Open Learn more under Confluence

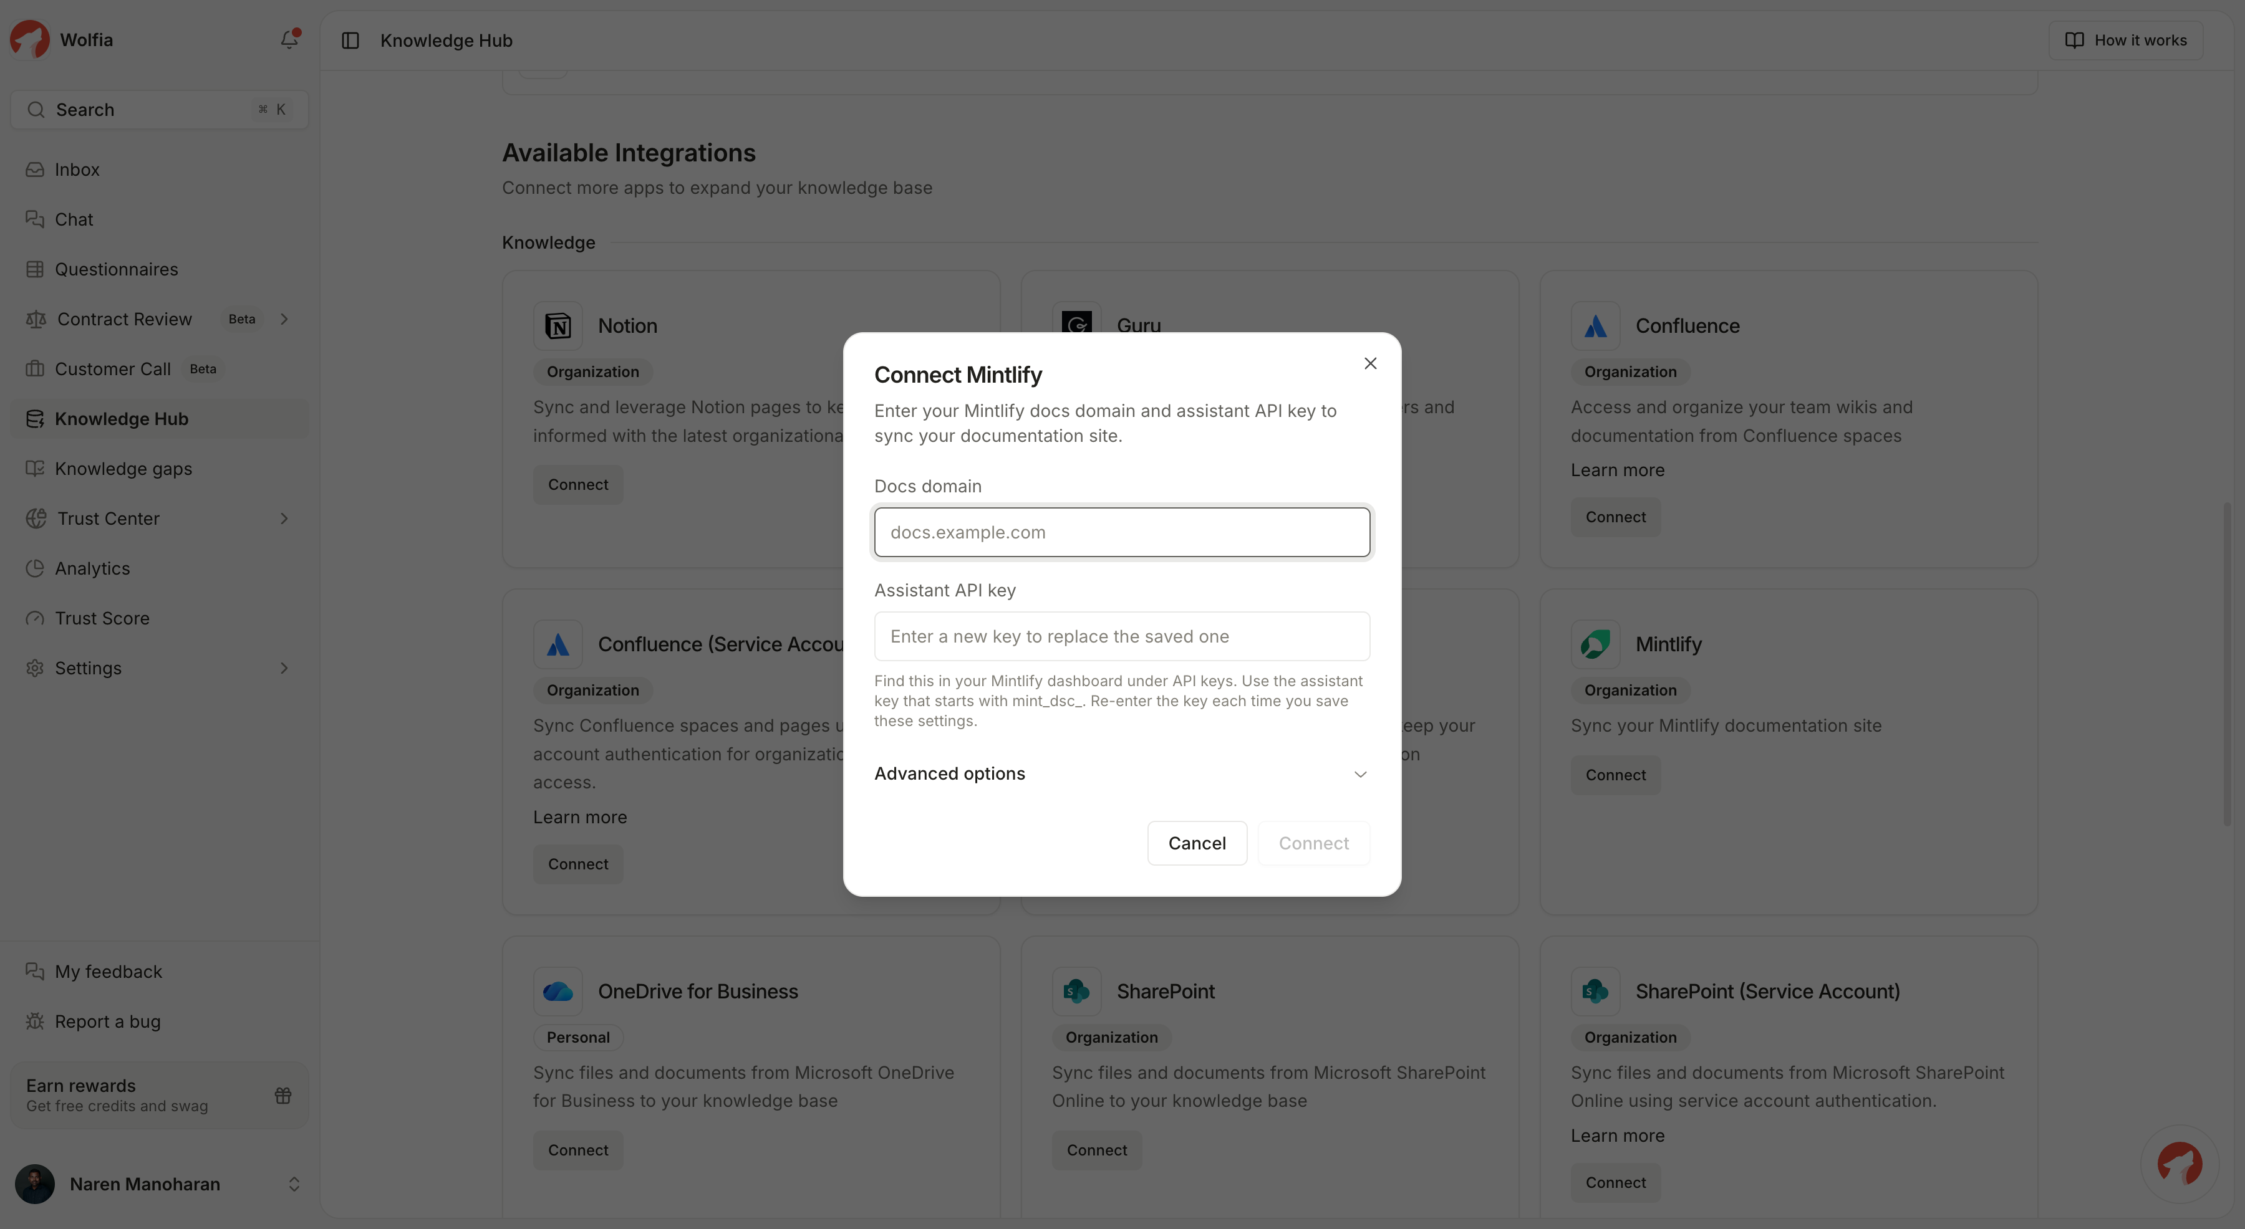pos(1616,471)
